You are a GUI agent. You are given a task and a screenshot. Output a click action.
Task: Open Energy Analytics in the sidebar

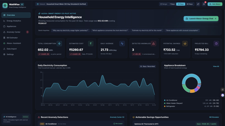click(x=16, y=21)
